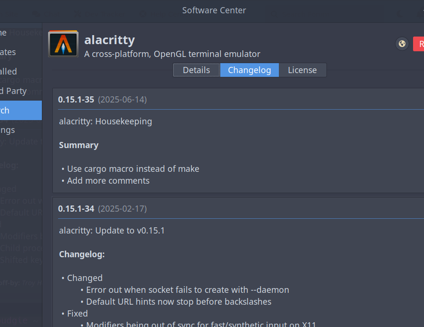Open the Installed sidebar entry
This screenshot has height=327, width=424.
point(21,72)
